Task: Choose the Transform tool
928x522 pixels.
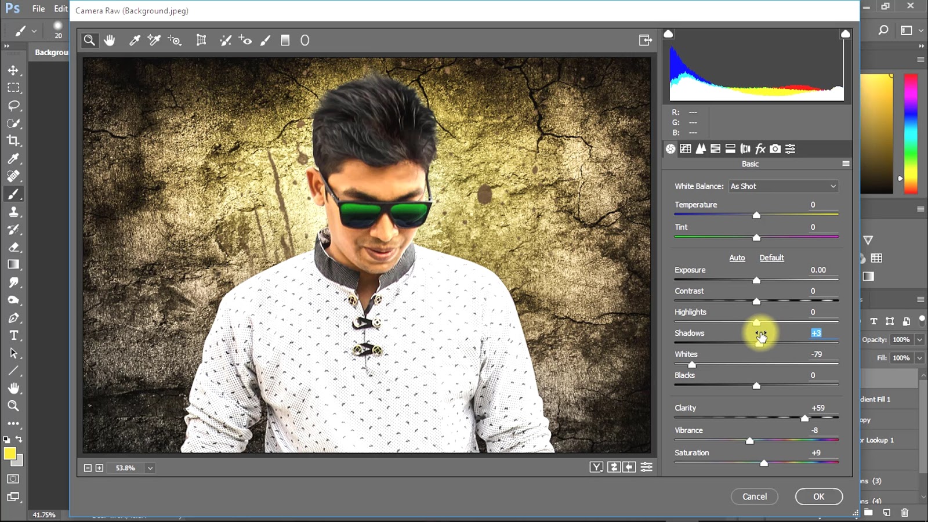Action: click(201, 40)
